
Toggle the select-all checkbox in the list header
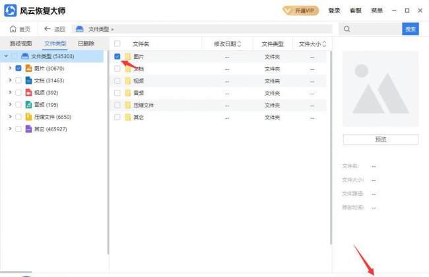117,44
